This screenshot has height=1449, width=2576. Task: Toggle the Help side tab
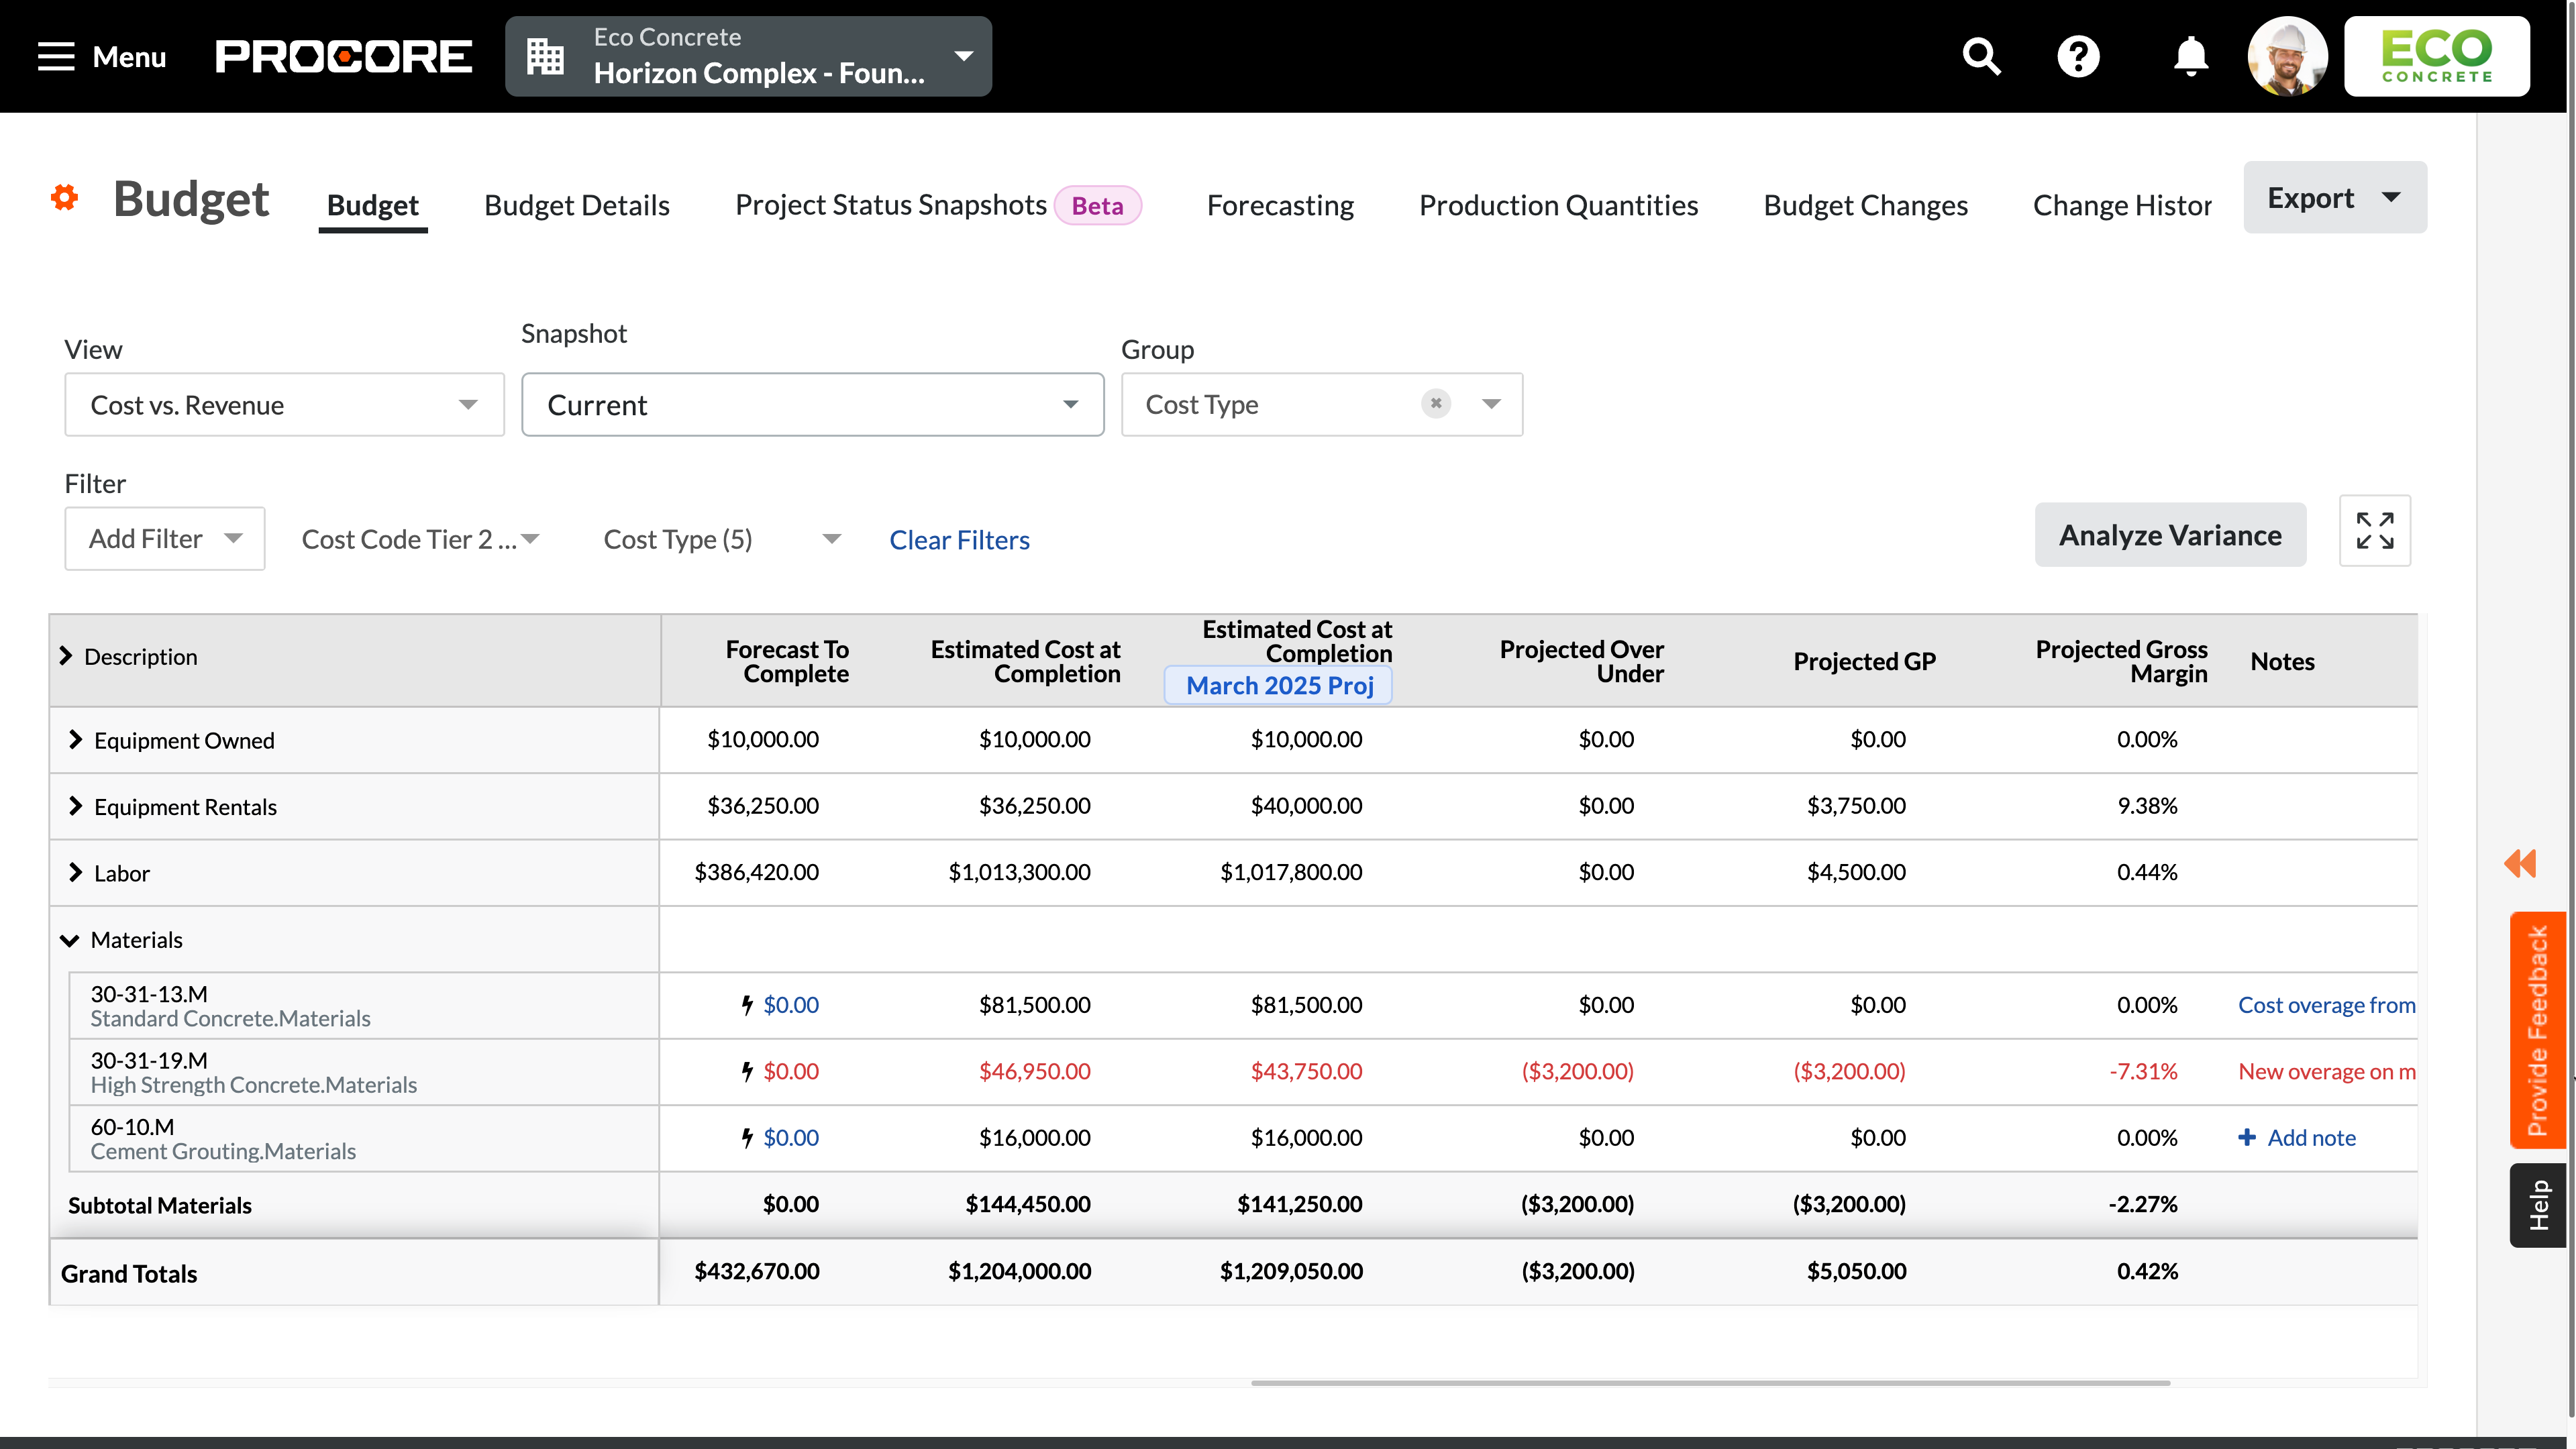tap(2538, 1205)
